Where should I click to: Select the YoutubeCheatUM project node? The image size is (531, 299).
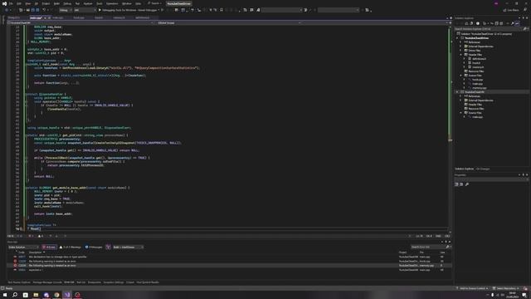click(475, 92)
